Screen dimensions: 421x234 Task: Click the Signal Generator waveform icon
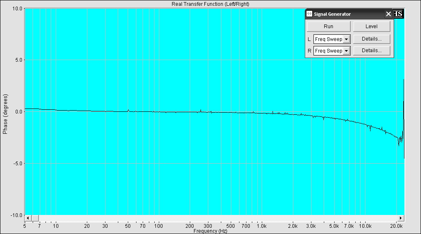[309, 14]
